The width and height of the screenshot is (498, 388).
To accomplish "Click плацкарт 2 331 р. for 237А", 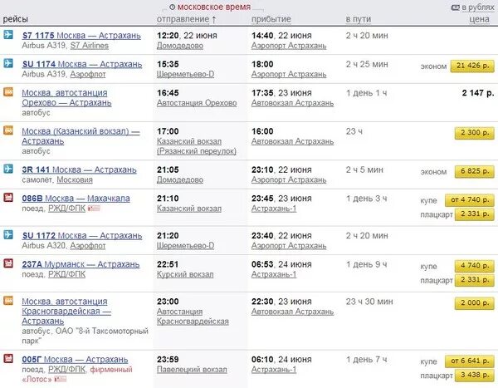I will [x=475, y=280].
